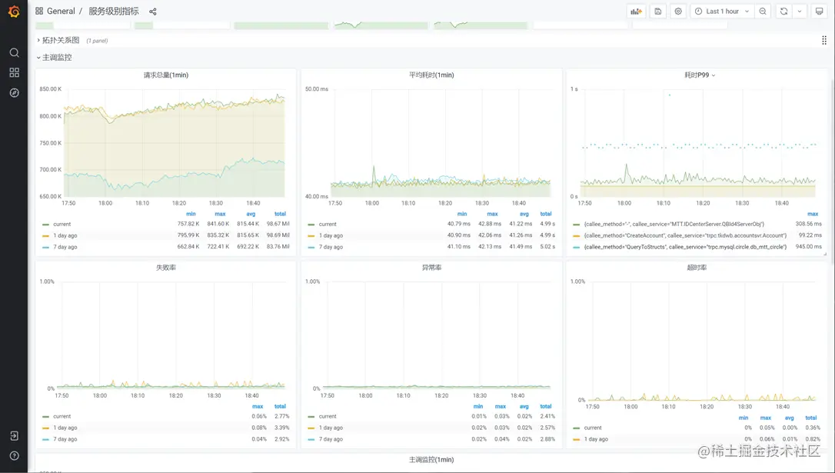Save the dashboard with disk icon
Image resolution: width=835 pixels, height=473 pixels.
(x=658, y=12)
